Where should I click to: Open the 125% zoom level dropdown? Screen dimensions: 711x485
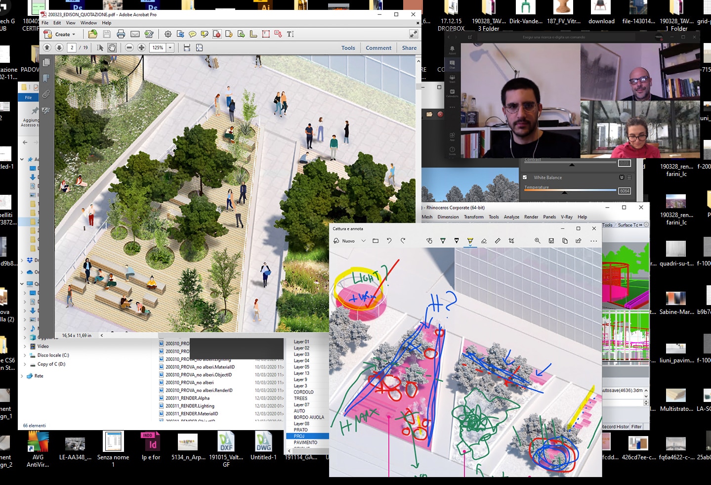coord(170,48)
